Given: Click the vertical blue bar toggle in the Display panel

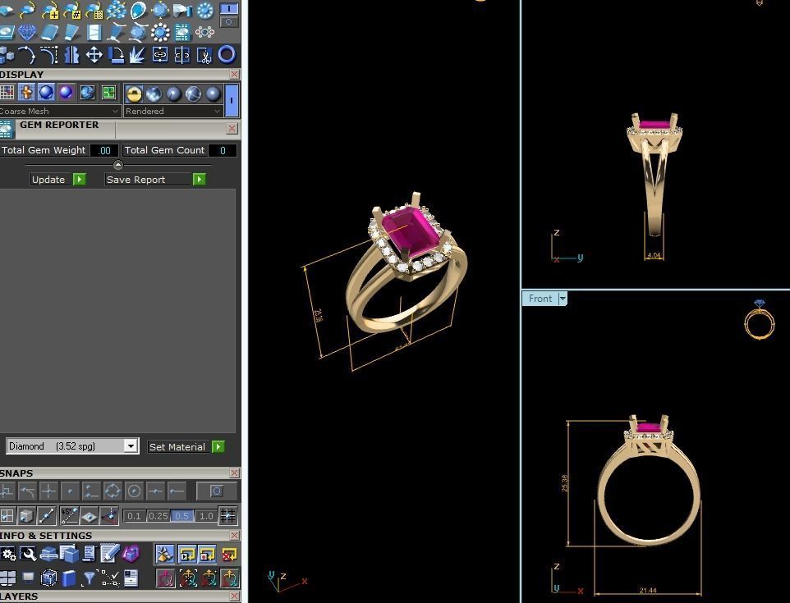Looking at the screenshot, I should click(232, 101).
